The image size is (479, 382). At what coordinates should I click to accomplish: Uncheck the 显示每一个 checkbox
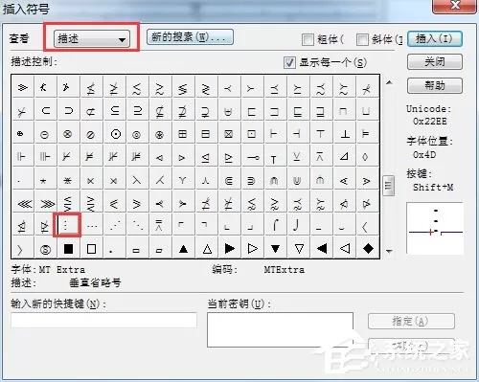click(289, 62)
